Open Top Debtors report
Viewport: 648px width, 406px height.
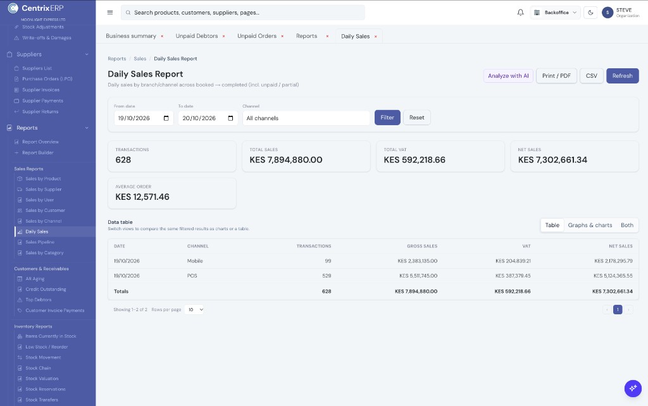click(39, 300)
